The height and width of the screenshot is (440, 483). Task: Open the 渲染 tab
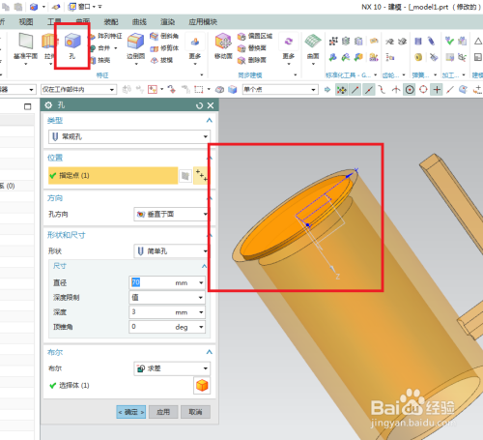(167, 22)
